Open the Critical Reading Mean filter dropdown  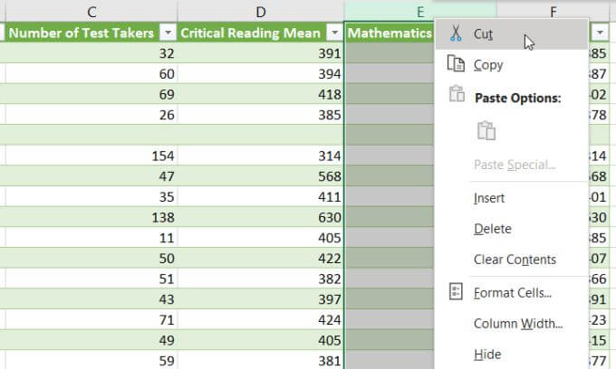[x=334, y=33]
